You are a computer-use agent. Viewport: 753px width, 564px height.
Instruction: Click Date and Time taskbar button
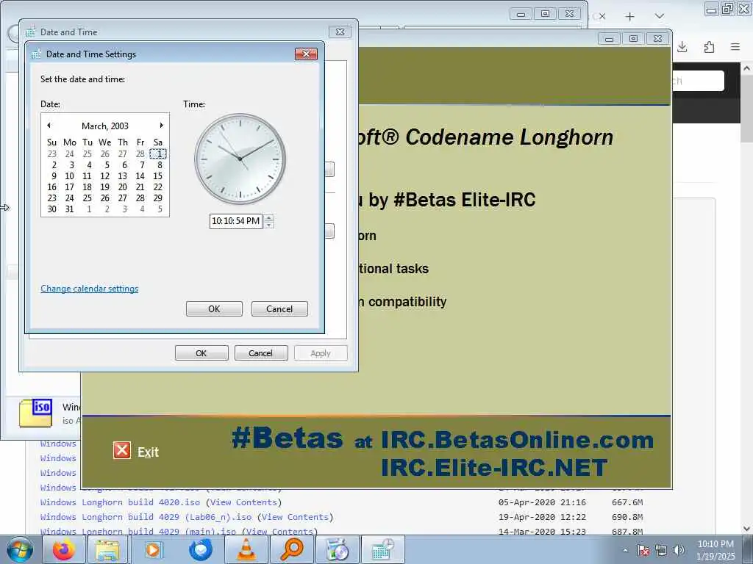tap(382, 549)
